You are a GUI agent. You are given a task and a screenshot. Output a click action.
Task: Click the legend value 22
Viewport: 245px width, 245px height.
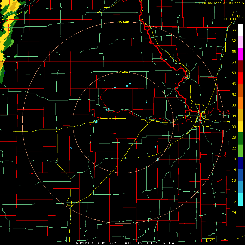234,148
